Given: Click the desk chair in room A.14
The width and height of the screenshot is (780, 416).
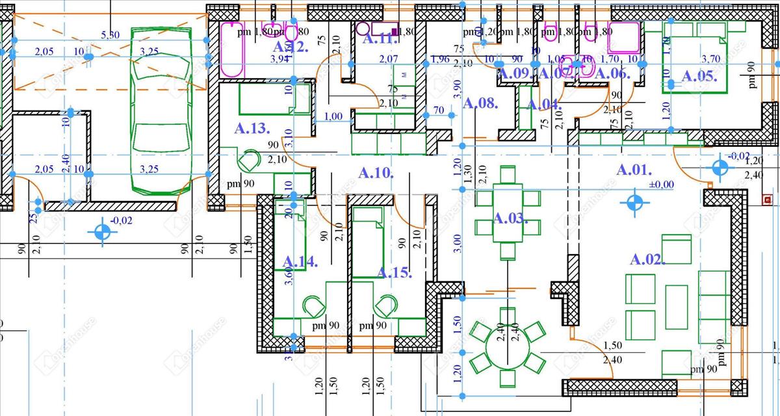Looking at the screenshot, I should point(314,305).
